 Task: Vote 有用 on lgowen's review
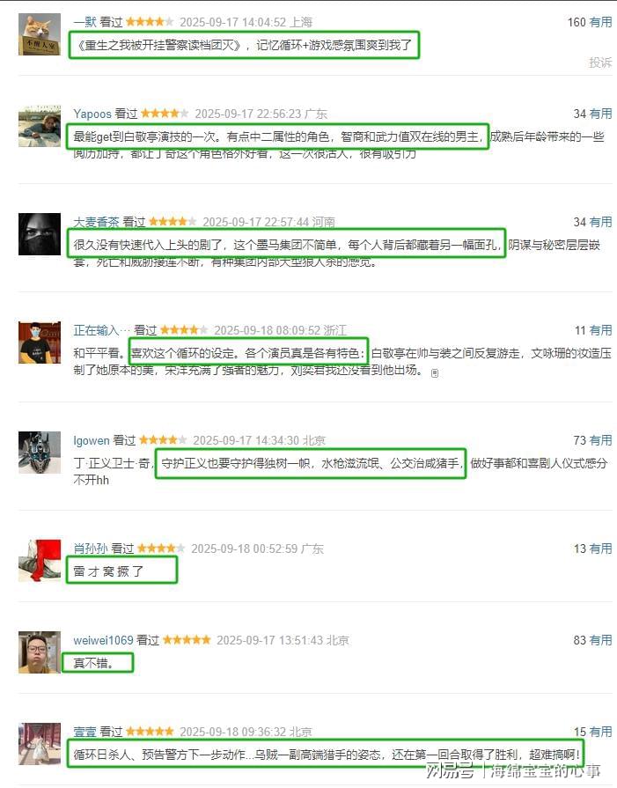point(600,441)
